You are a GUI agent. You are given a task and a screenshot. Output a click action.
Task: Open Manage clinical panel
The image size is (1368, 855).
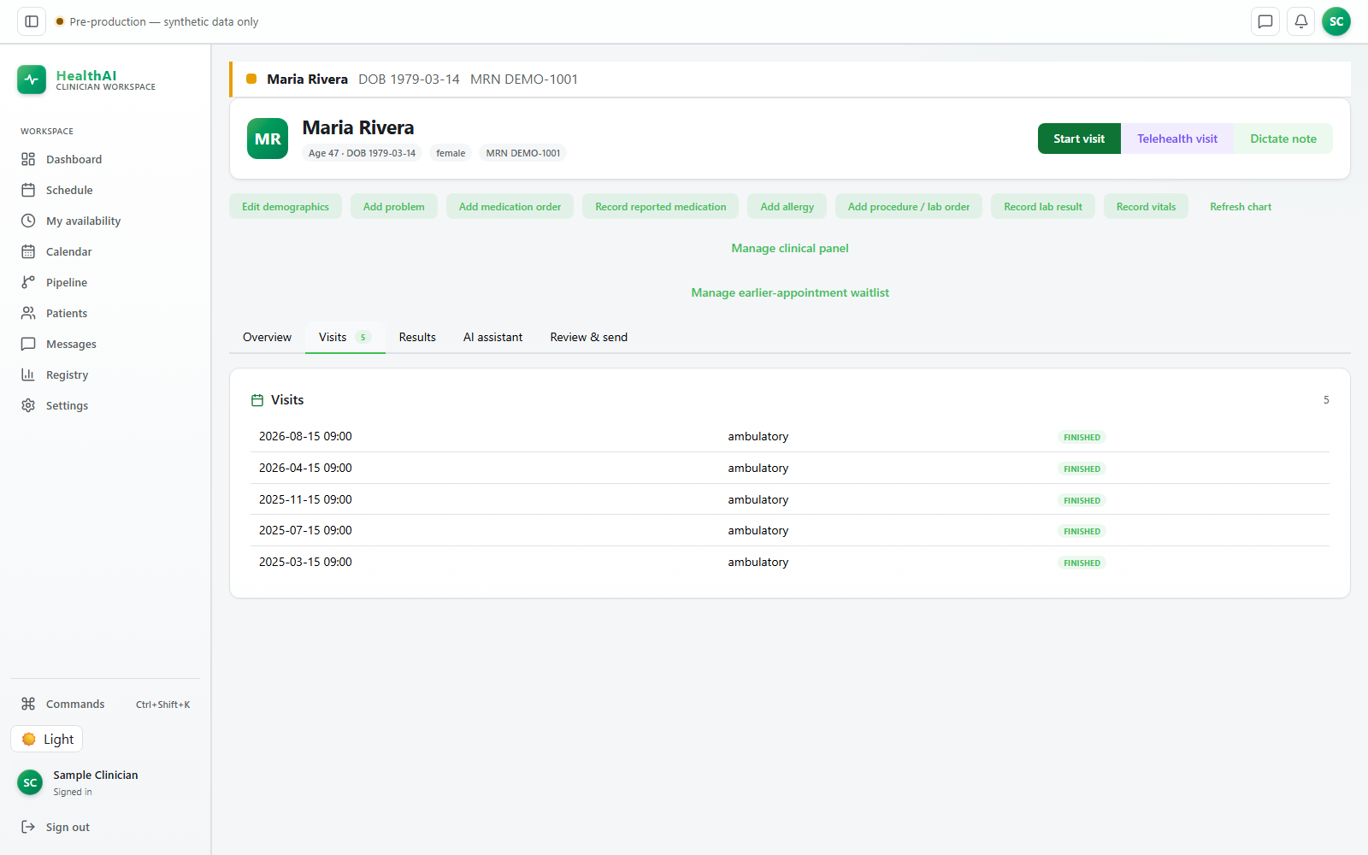coord(790,248)
